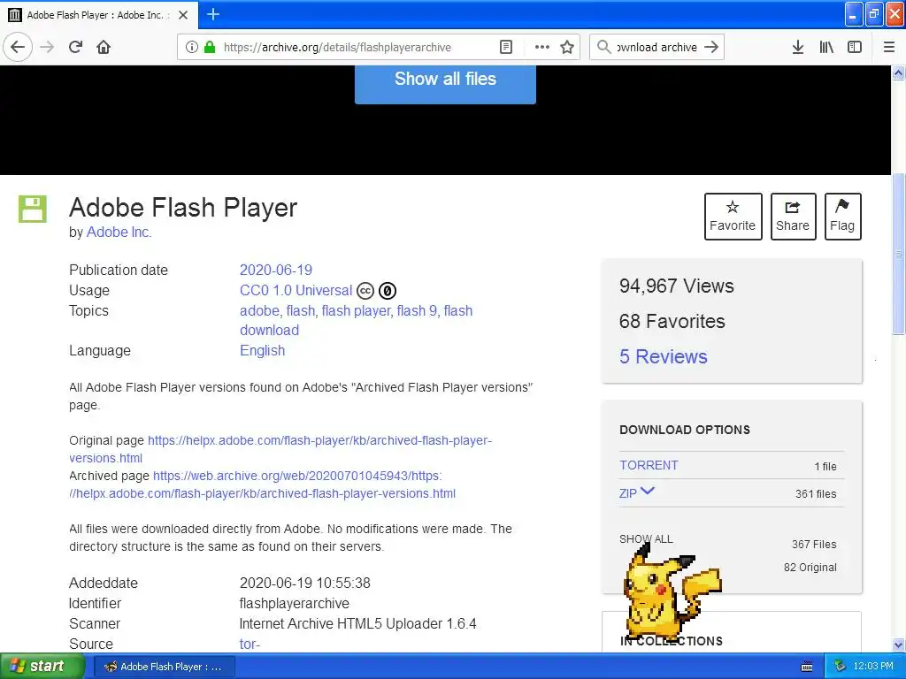Show site information icon in address bar
This screenshot has height=679, width=906.
point(192,47)
